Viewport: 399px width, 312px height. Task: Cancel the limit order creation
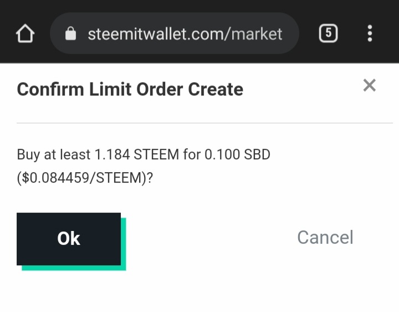click(325, 237)
